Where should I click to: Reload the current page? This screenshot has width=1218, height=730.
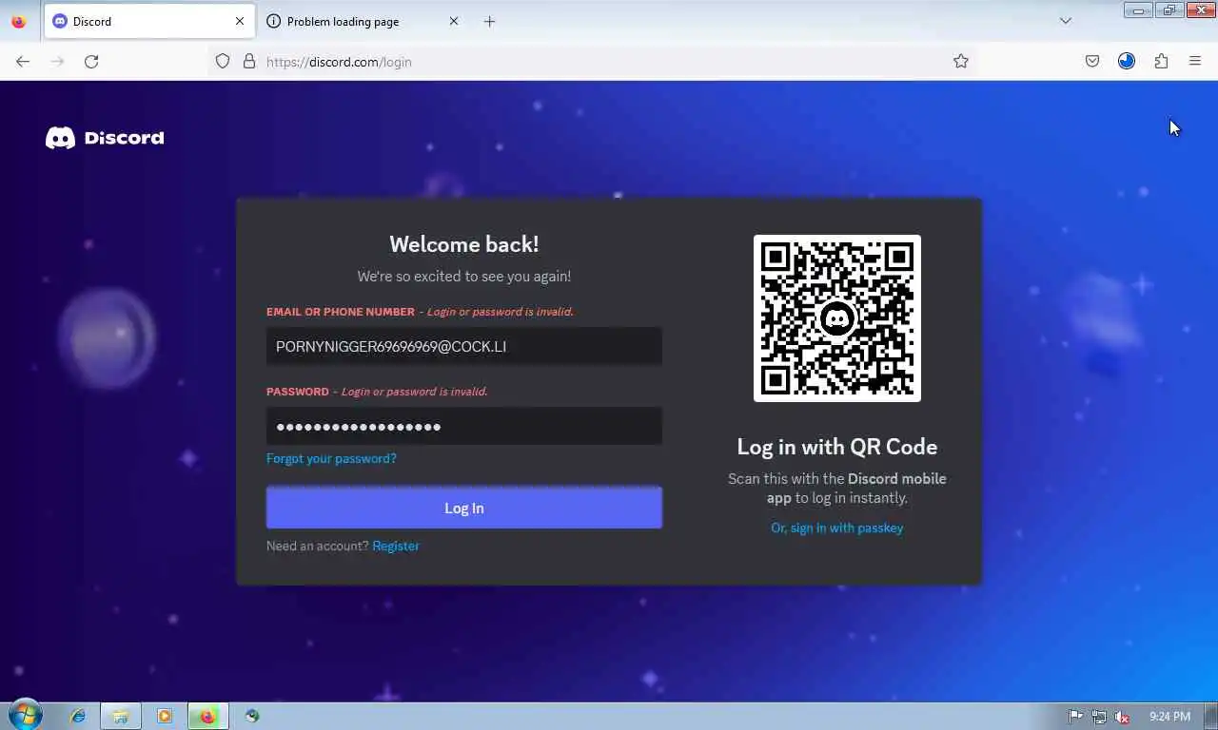point(91,62)
